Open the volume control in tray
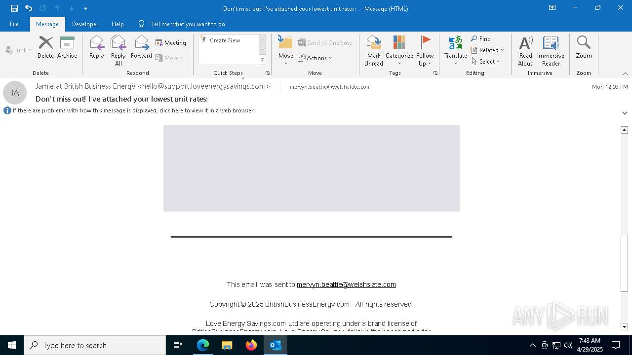 (568, 345)
